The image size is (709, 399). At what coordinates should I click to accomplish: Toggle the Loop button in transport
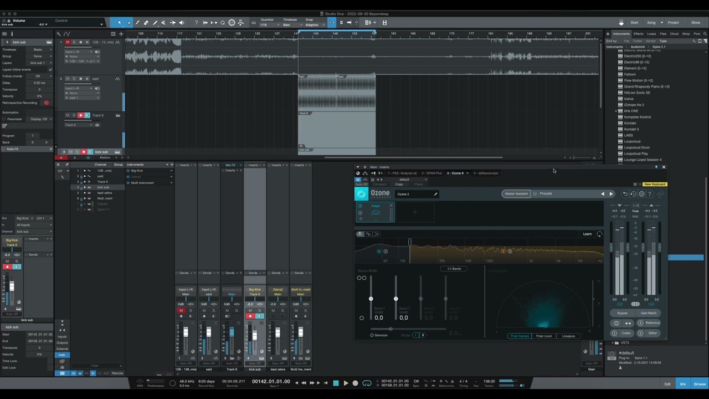point(367,383)
